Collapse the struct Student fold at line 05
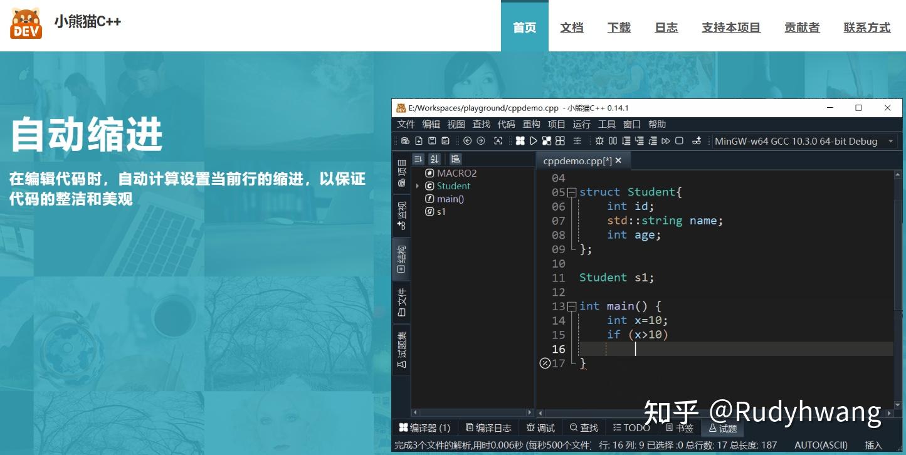Screen dimensions: 906x455 [572, 192]
